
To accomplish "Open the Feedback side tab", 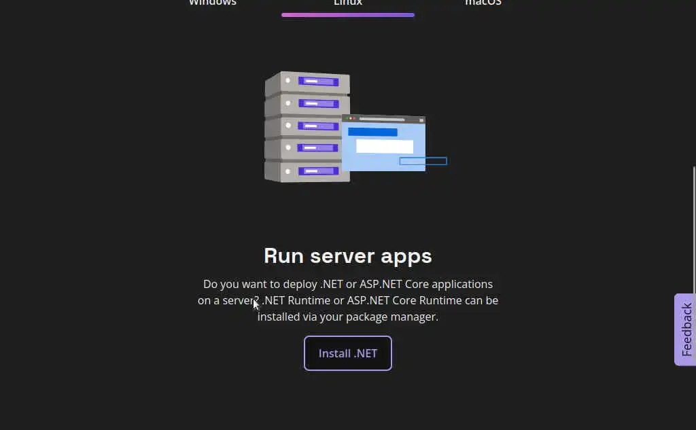I will (x=686, y=329).
